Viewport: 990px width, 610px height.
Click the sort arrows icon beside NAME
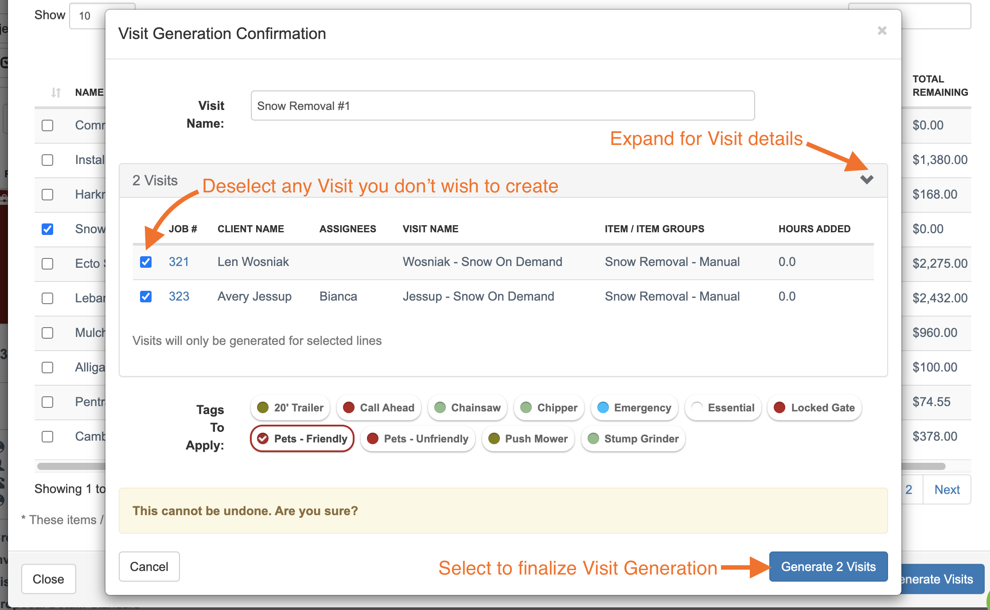(56, 92)
